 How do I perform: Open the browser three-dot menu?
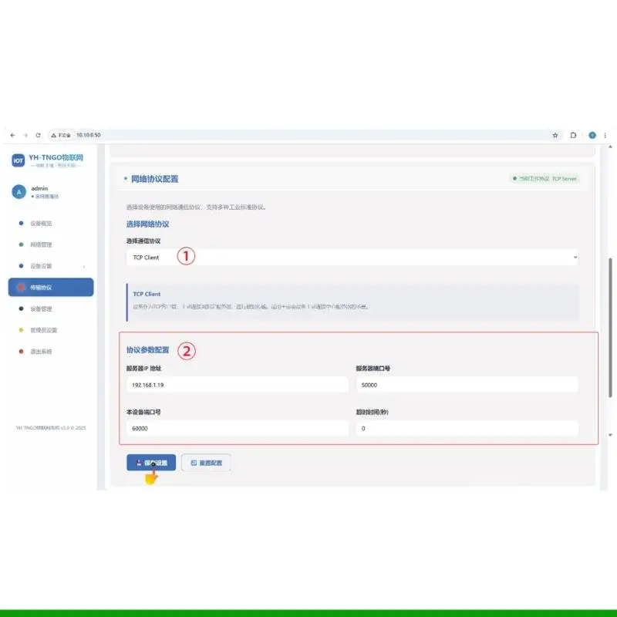(x=605, y=136)
